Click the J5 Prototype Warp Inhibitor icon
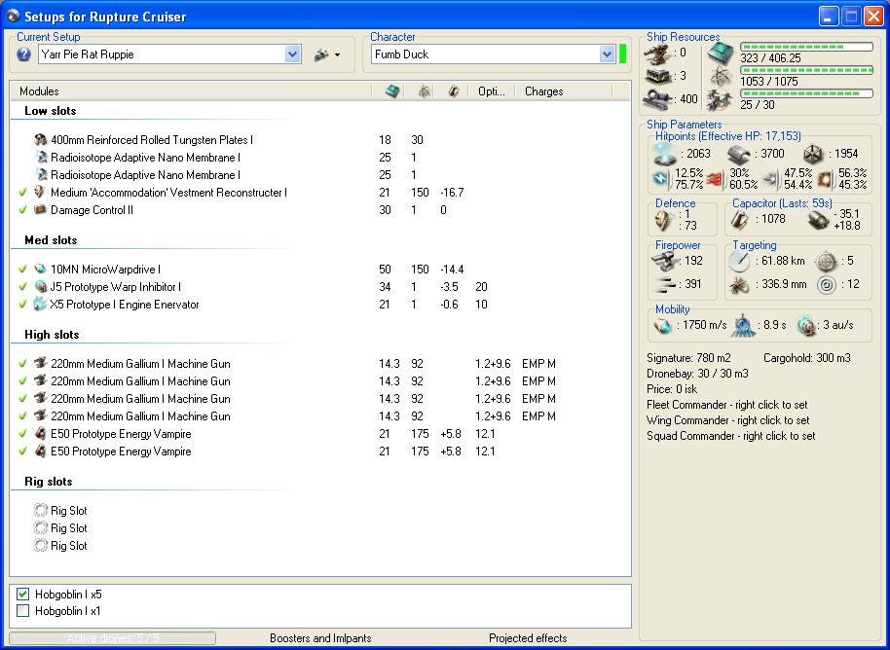 click(x=41, y=287)
